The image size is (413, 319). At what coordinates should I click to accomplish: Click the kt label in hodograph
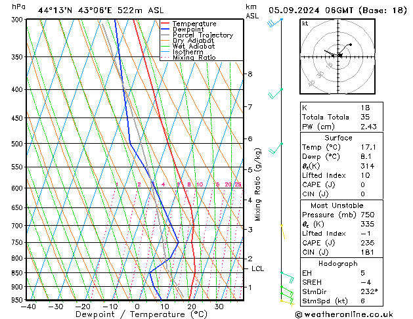pyautogui.click(x=305, y=24)
